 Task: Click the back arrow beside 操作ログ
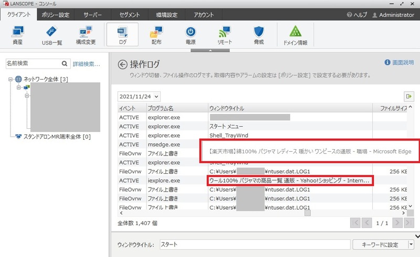(123, 65)
